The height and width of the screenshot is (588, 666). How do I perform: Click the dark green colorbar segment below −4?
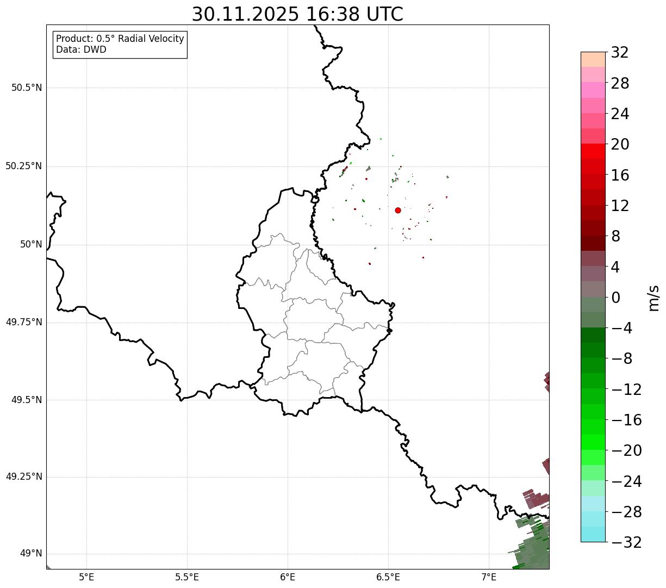pyautogui.click(x=593, y=335)
